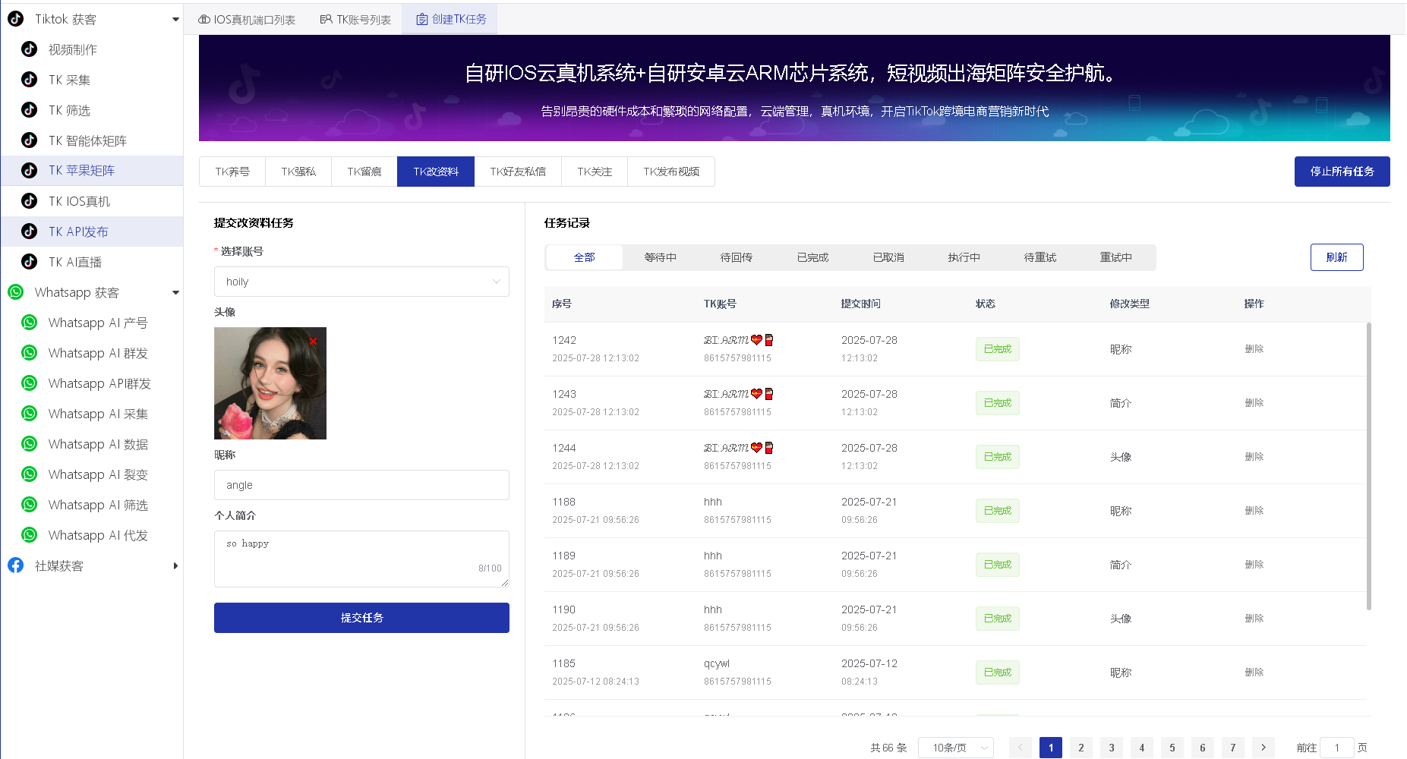The height and width of the screenshot is (759, 1407).
Task: Submit the profile task via 提交任务
Action: pyautogui.click(x=361, y=617)
